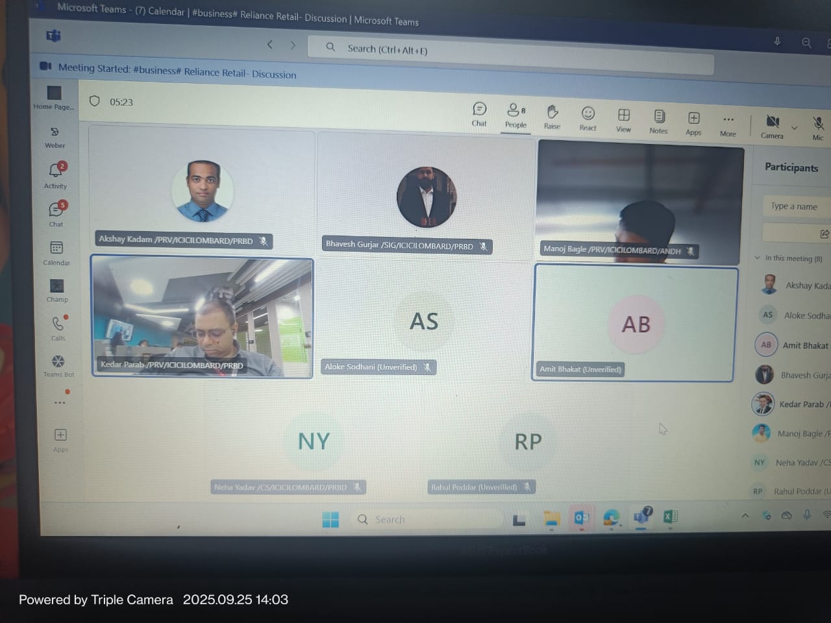Open meeting Notes
The width and height of the screenshot is (831, 623).
658,121
